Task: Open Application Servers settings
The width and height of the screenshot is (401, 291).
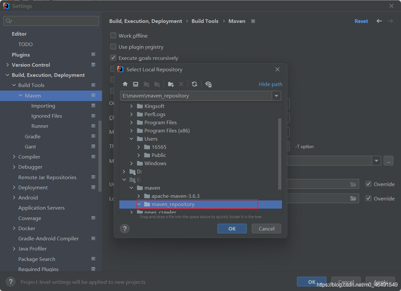Action: tap(42, 208)
